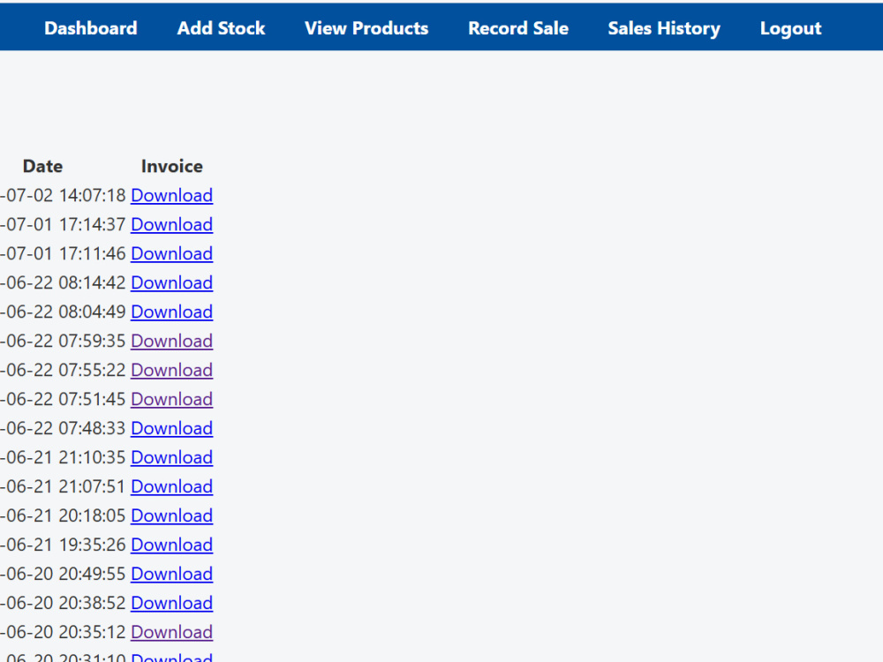Download invoice dated 06-22 07:59:35
The height and width of the screenshot is (662, 883).
pyautogui.click(x=172, y=341)
